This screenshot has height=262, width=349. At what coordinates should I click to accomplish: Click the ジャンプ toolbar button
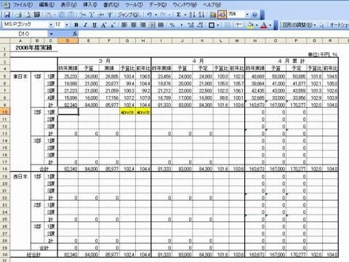click(129, 15)
